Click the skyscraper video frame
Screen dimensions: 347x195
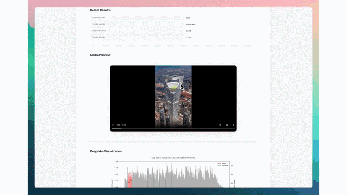173,96
